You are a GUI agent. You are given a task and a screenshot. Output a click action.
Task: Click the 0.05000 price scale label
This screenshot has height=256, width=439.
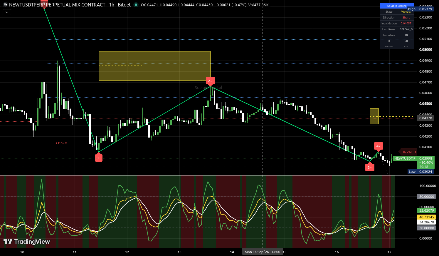pyautogui.click(x=426, y=50)
